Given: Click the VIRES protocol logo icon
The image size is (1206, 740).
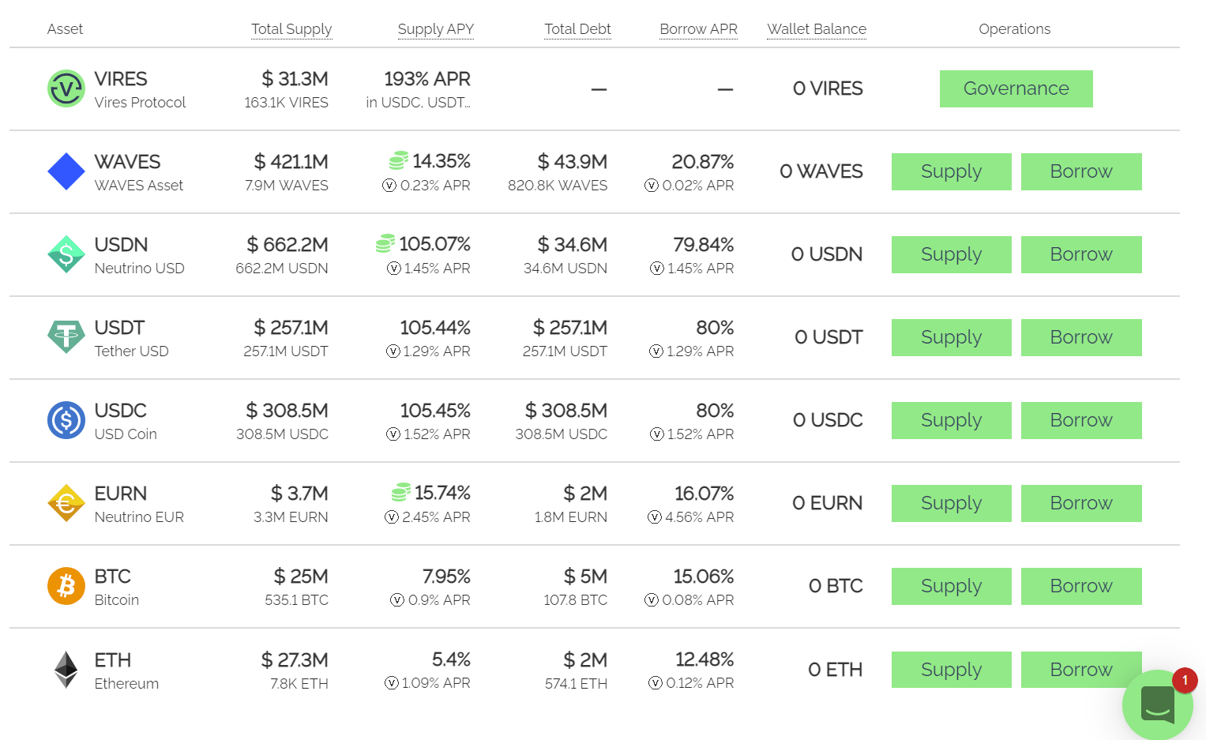Looking at the screenshot, I should [66, 89].
